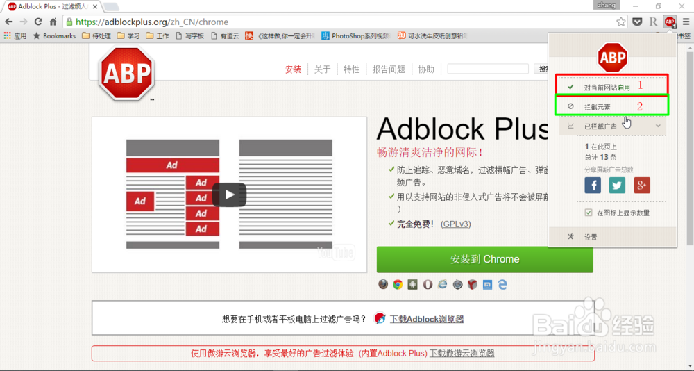Open the 待处理 bookmark folder
This screenshot has height=371, width=694.
tap(96, 36)
